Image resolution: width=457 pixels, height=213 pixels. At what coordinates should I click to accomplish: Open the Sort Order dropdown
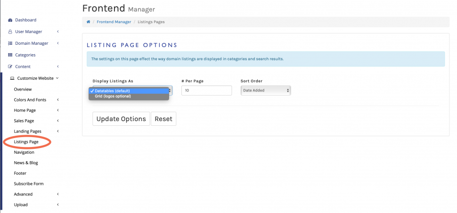tap(265, 90)
